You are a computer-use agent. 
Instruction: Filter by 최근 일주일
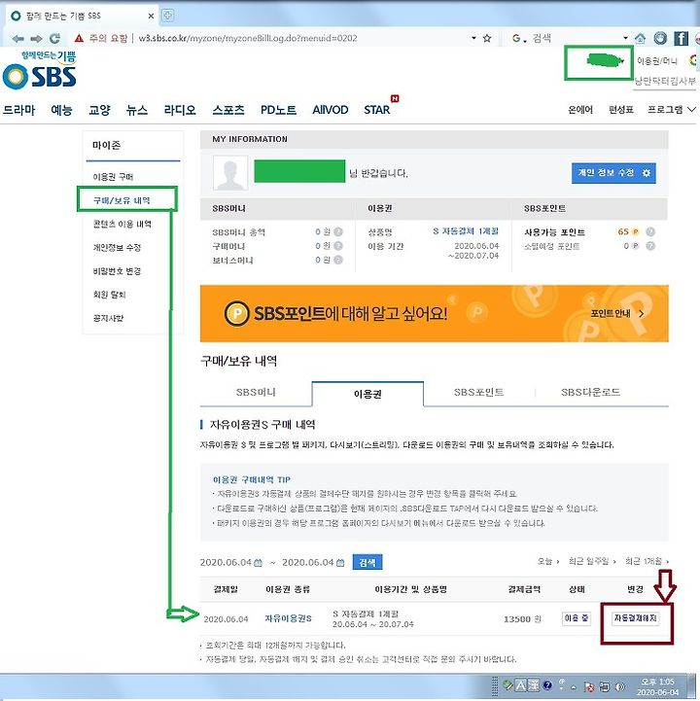(x=591, y=562)
